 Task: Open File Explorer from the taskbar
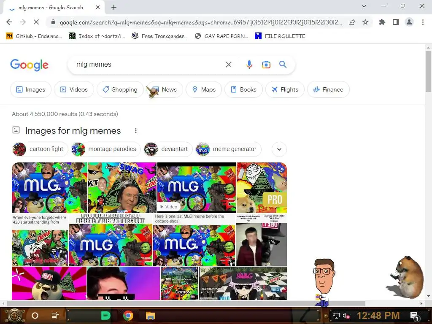coord(151,316)
